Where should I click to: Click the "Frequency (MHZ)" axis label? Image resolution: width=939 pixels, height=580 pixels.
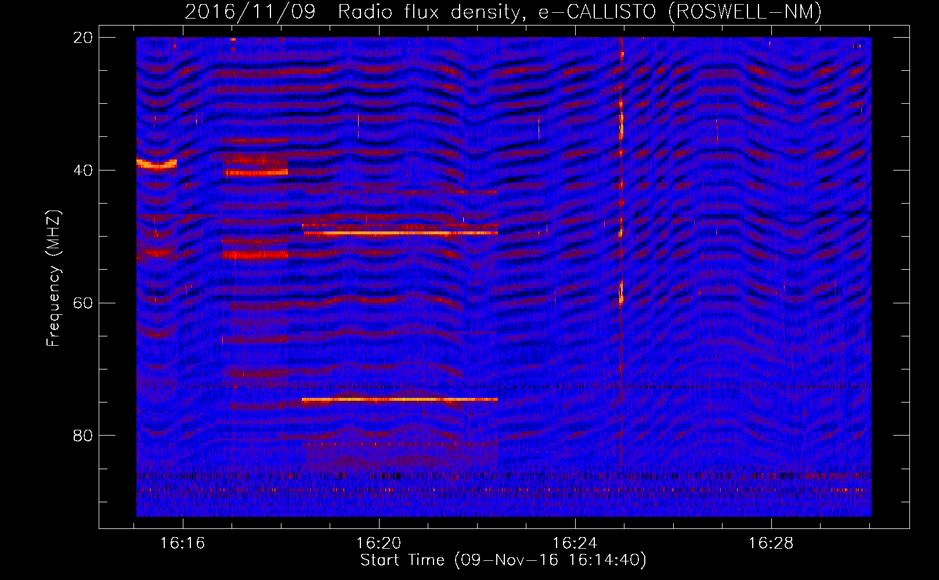click(53, 279)
